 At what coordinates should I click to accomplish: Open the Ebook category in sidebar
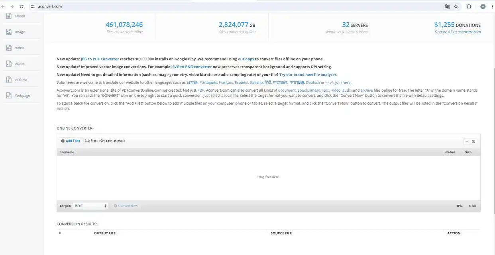pyautogui.click(x=20, y=16)
